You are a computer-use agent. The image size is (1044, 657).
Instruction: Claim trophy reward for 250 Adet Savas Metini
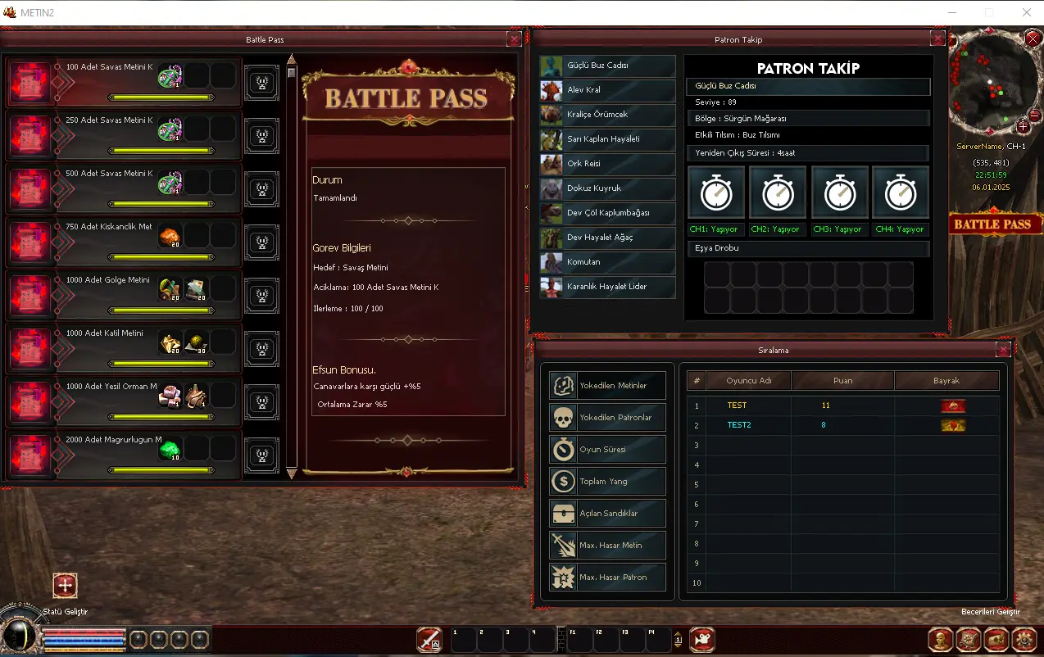coord(261,135)
